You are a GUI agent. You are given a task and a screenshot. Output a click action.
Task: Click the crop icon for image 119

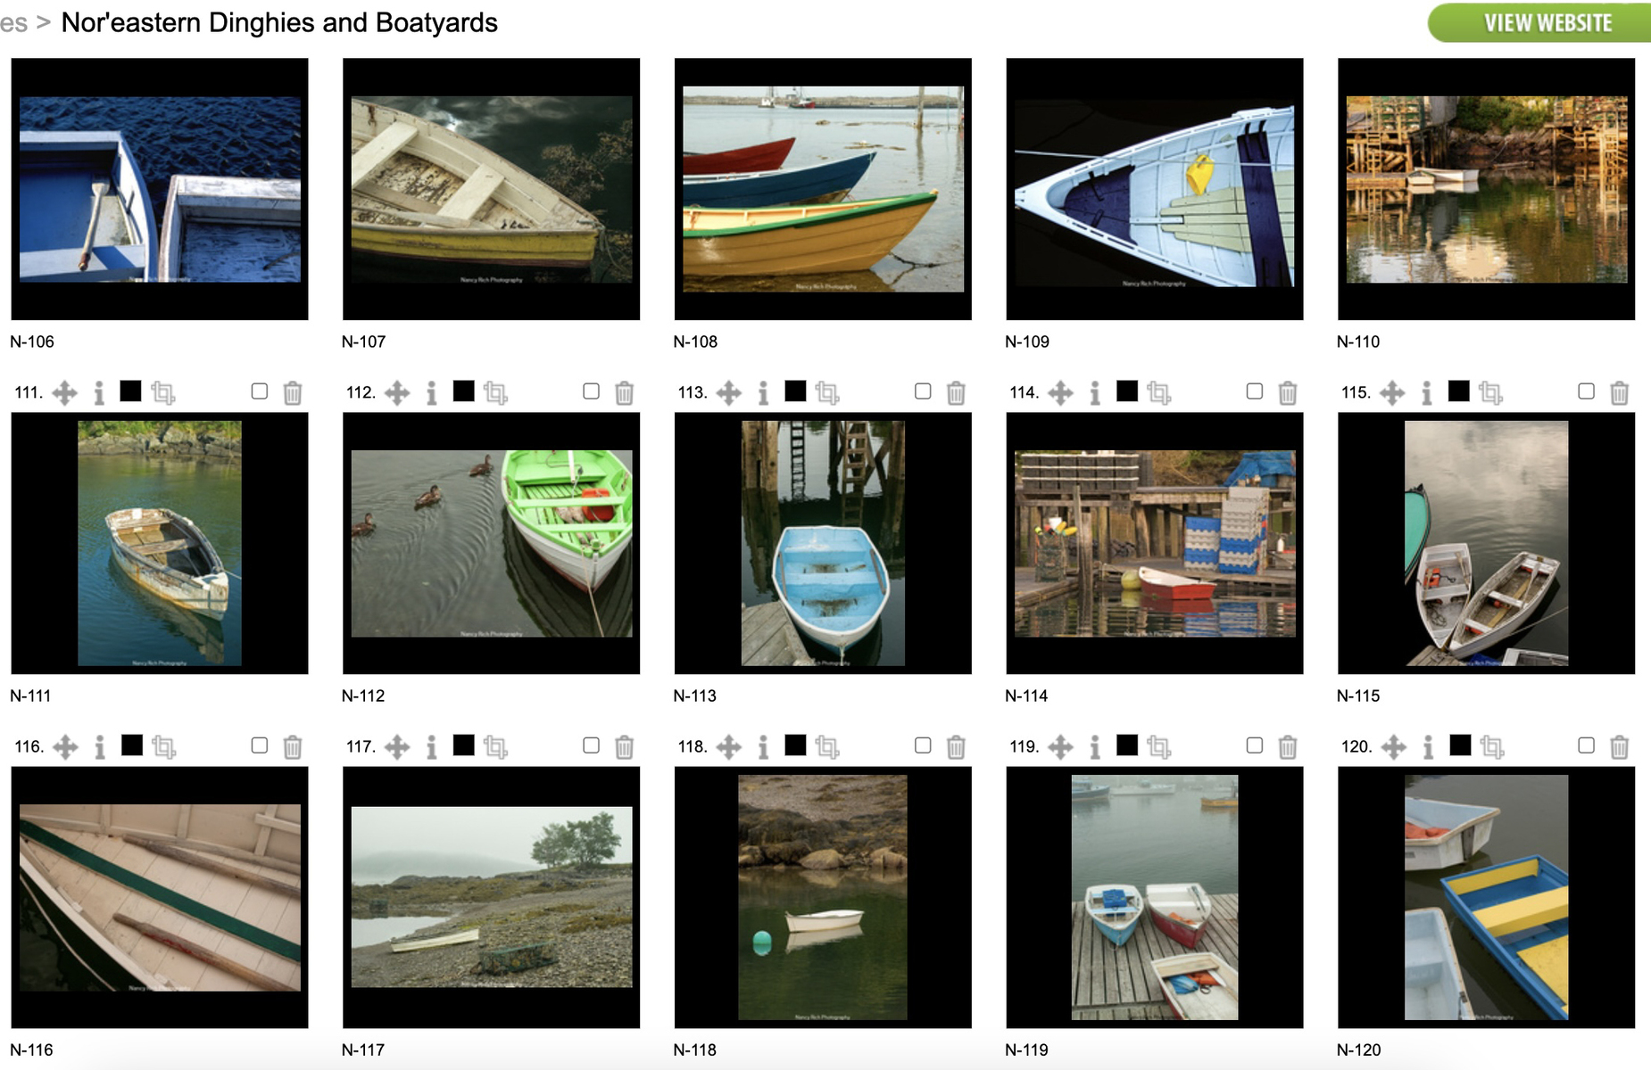click(1159, 746)
